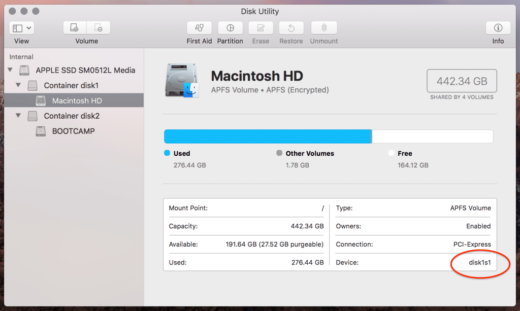The height and width of the screenshot is (311, 520).
Task: Click the Macintosh HD sidebar volume icon
Action: [x=41, y=100]
